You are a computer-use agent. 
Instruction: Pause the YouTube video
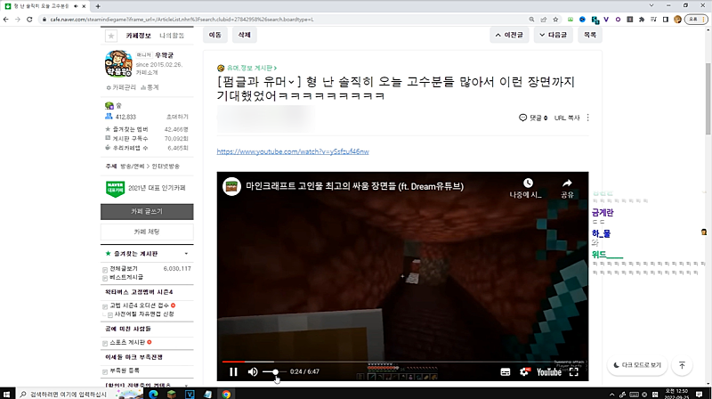tap(233, 371)
